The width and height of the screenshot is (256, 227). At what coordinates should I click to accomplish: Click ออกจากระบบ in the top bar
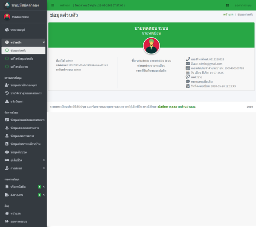pyautogui.click(x=243, y=6)
